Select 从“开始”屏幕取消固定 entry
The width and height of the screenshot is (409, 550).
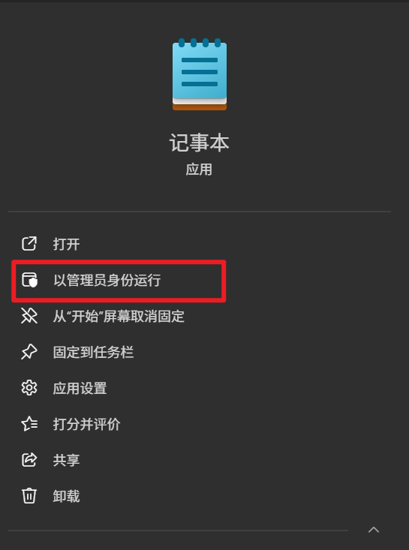point(119,316)
